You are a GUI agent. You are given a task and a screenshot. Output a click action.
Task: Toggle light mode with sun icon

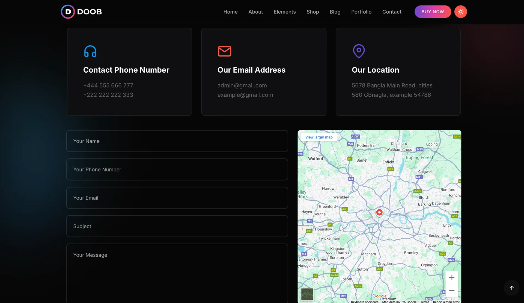point(460,12)
